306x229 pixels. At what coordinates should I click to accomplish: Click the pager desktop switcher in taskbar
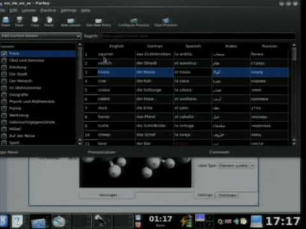pos(205,221)
